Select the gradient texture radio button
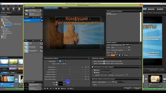 (95, 73)
